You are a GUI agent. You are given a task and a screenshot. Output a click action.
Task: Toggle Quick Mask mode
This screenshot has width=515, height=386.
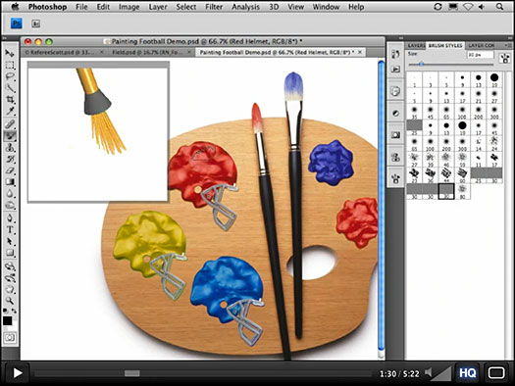point(10,337)
